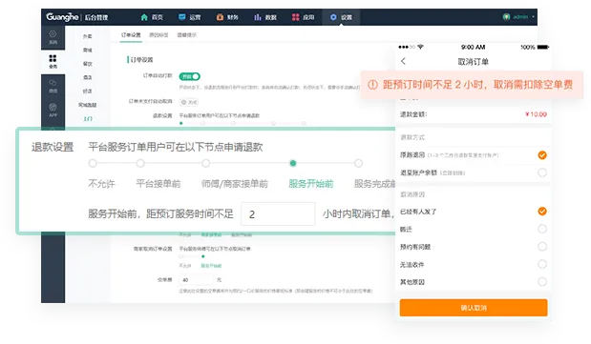Open the 数据 data nav item
This screenshot has width=591, height=344.
coord(265,17)
